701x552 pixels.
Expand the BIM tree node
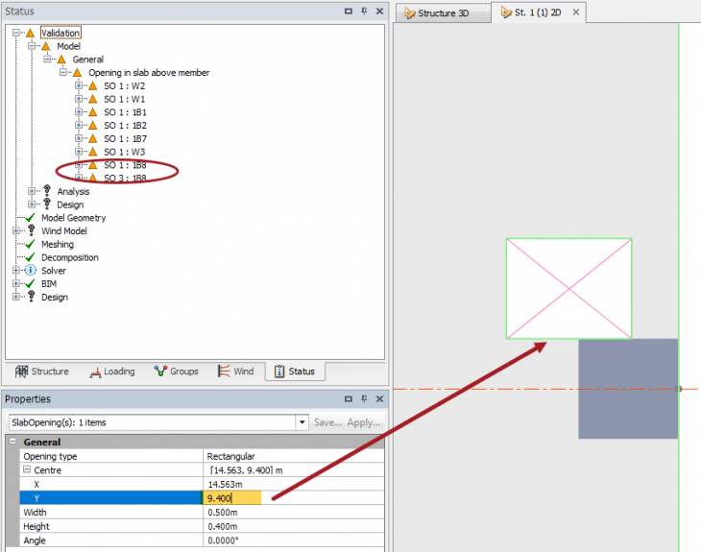click(x=16, y=283)
